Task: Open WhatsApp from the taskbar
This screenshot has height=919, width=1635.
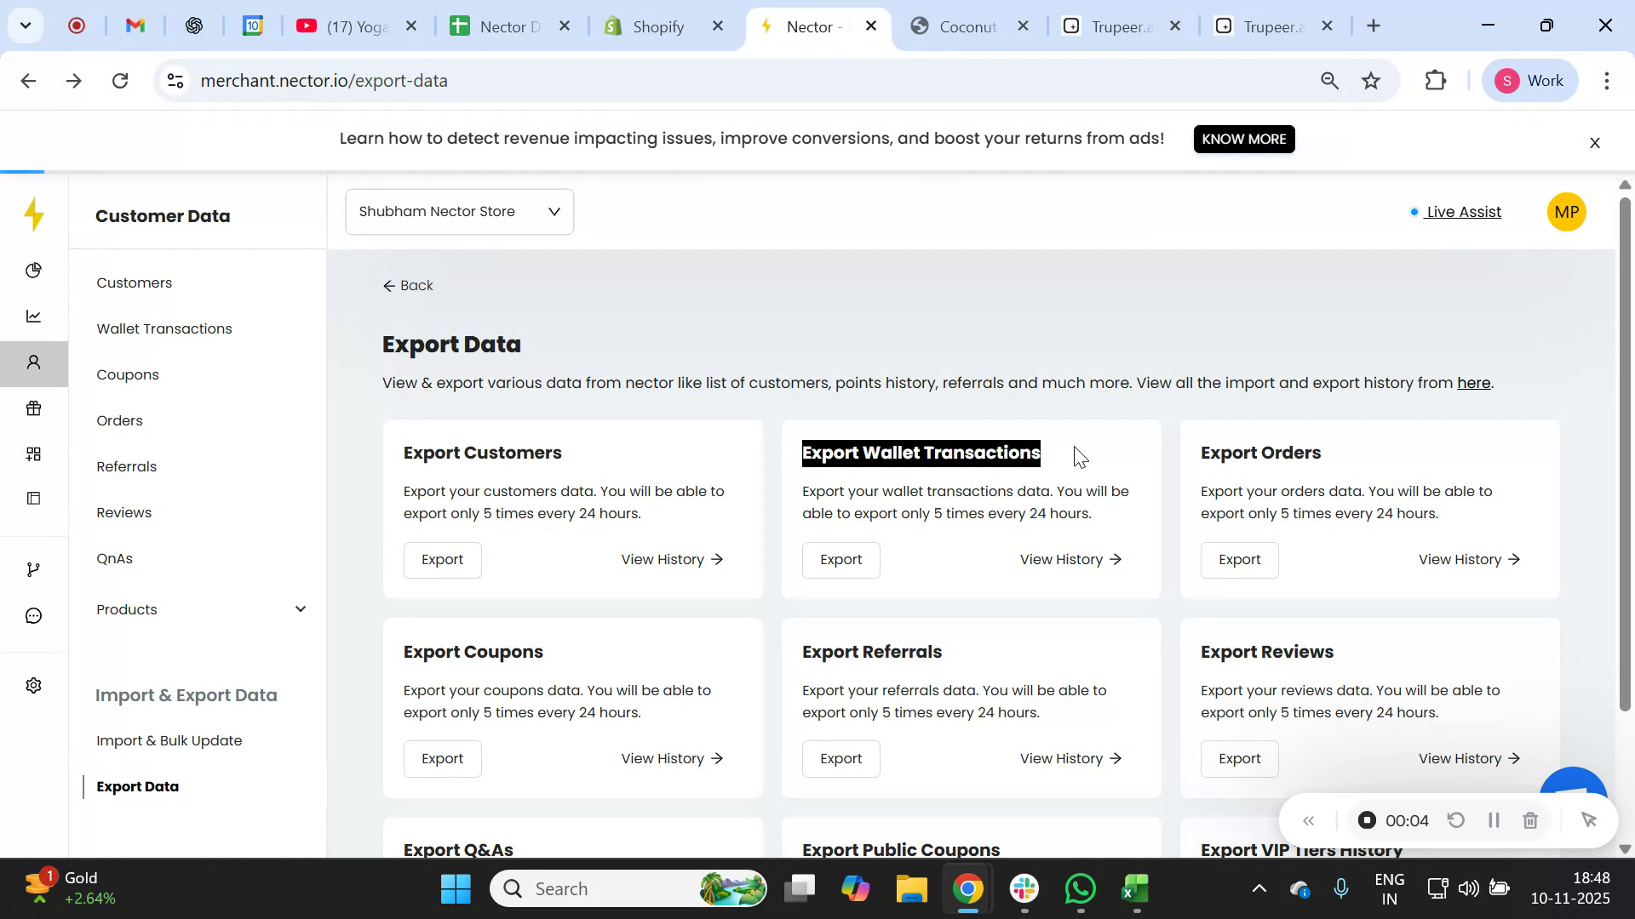Action: coord(1079,888)
